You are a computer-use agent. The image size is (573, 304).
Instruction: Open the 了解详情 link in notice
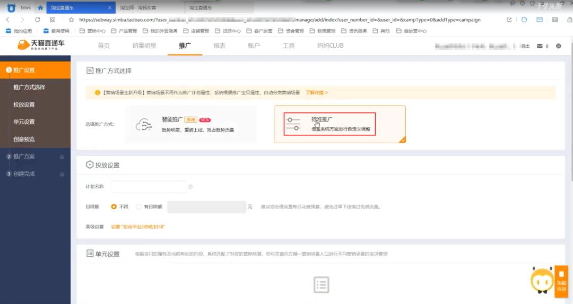tap(317, 93)
